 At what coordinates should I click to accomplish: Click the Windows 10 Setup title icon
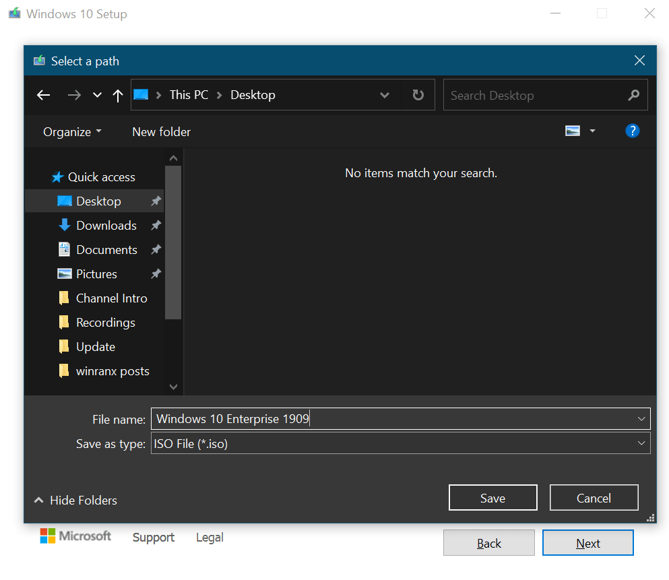point(15,13)
